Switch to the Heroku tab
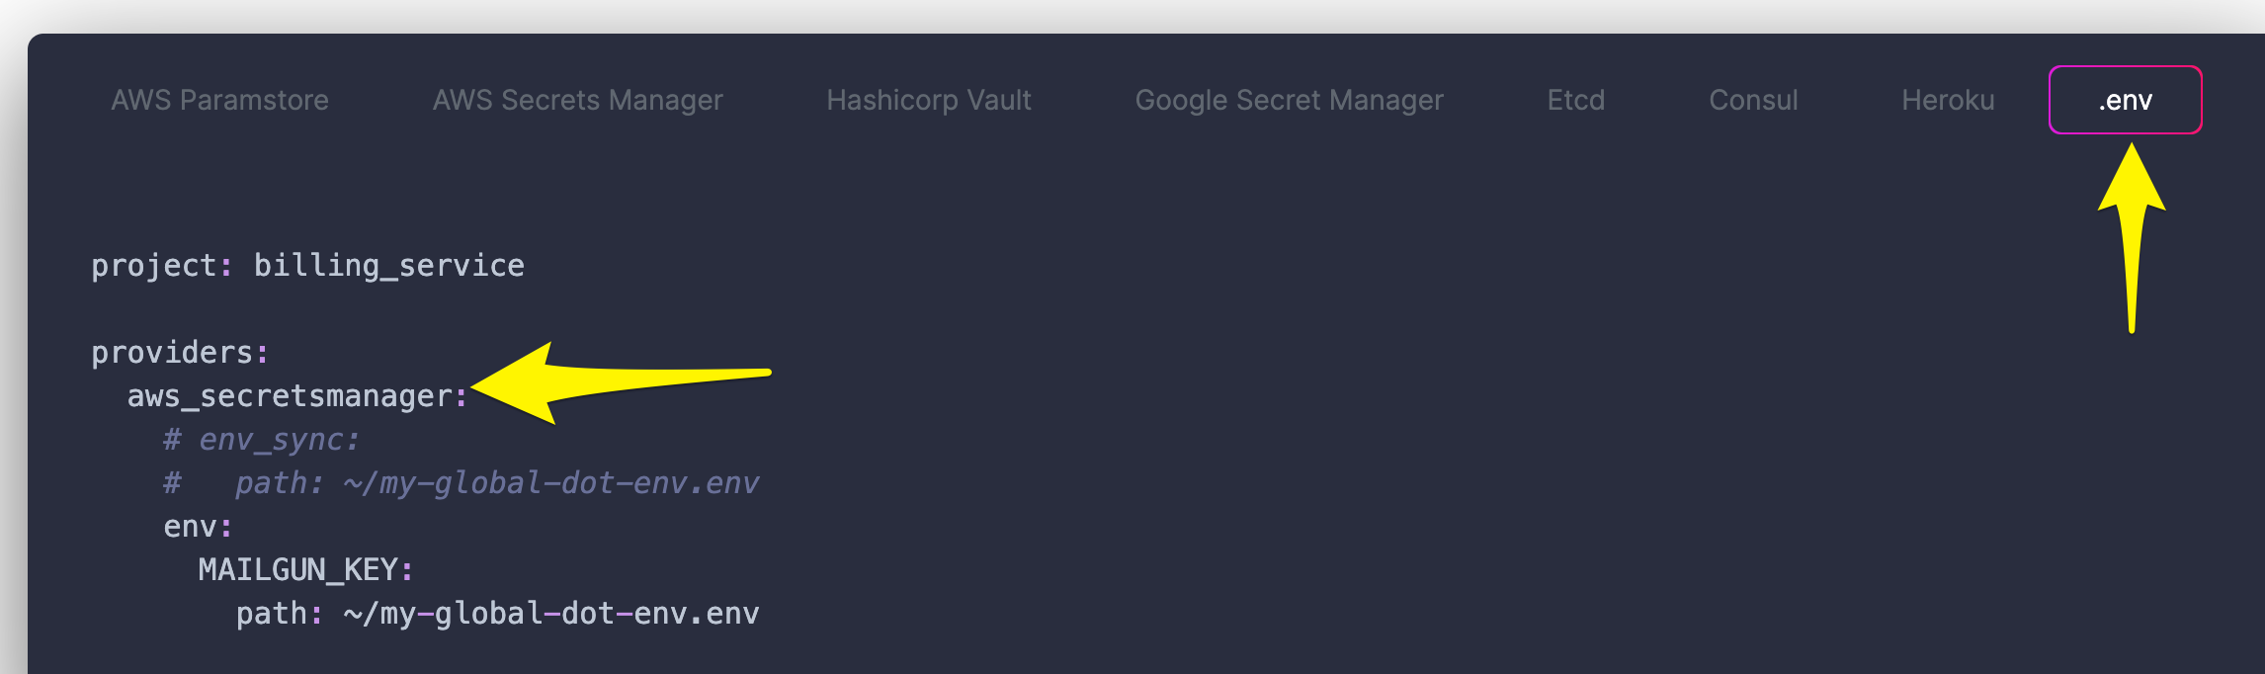 [x=1948, y=99]
